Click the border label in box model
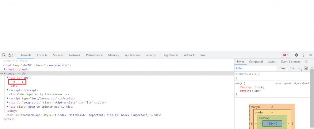This screenshot has height=129, width=314. pos(259,113)
